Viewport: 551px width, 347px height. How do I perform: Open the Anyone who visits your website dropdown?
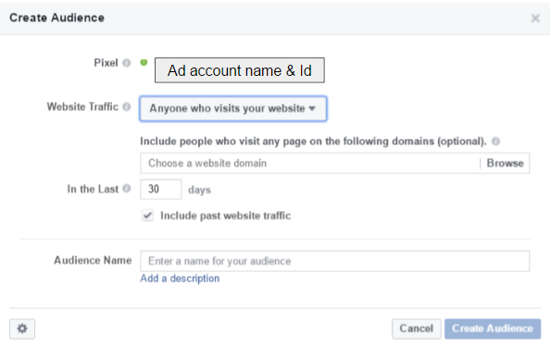pyautogui.click(x=233, y=108)
